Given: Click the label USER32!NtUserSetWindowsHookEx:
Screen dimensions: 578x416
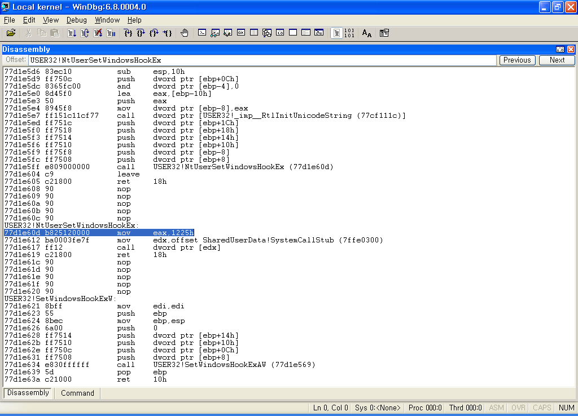Looking at the screenshot, I should click(72, 225).
